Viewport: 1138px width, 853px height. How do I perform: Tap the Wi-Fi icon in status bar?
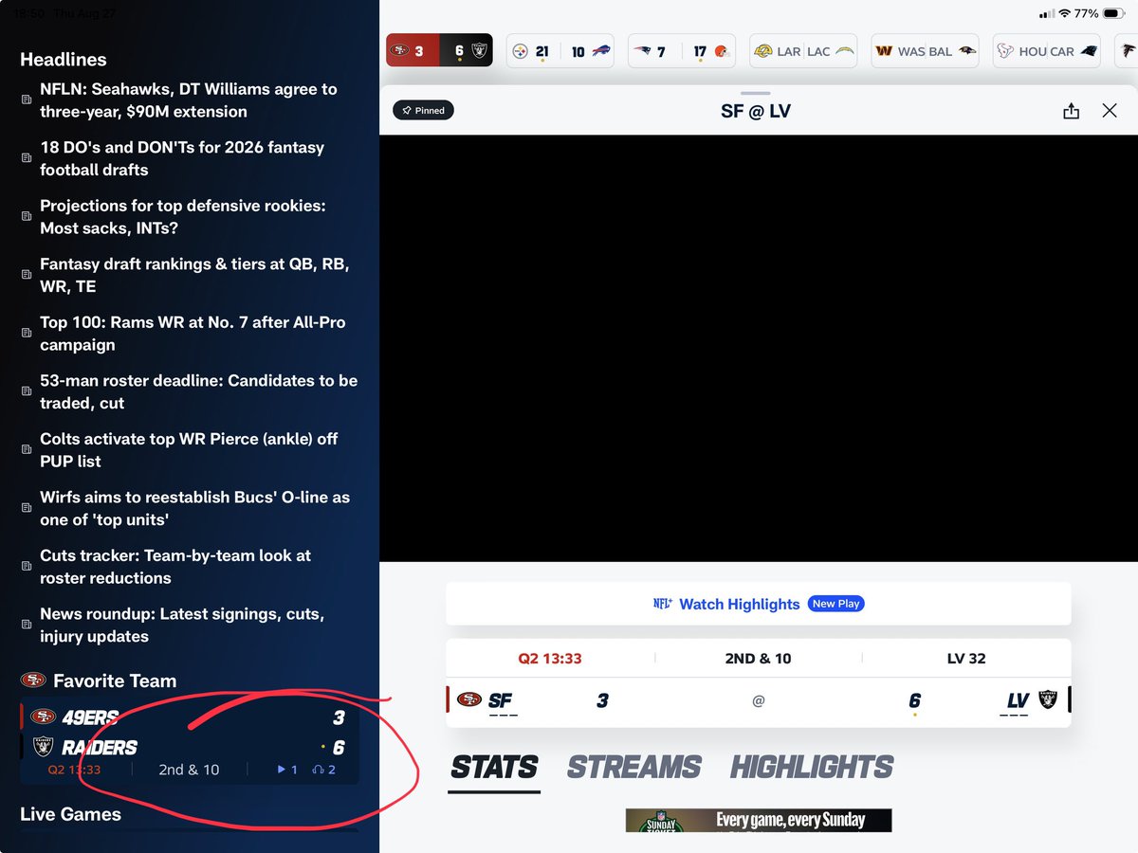pos(1064,13)
